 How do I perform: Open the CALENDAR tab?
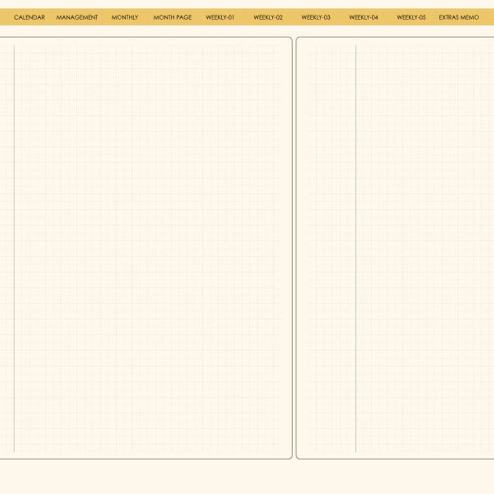(30, 17)
